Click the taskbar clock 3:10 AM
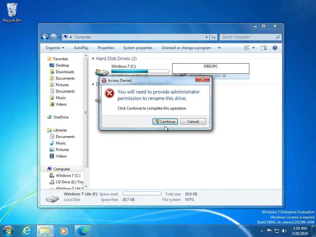Image resolution: width=316 pixels, height=237 pixels. click(x=300, y=228)
